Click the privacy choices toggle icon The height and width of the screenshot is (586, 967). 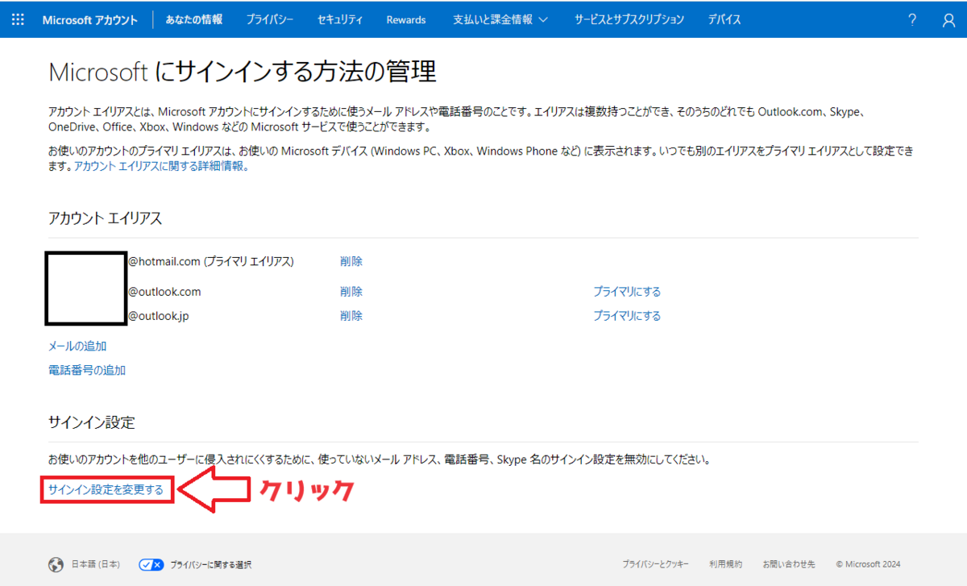tap(151, 564)
